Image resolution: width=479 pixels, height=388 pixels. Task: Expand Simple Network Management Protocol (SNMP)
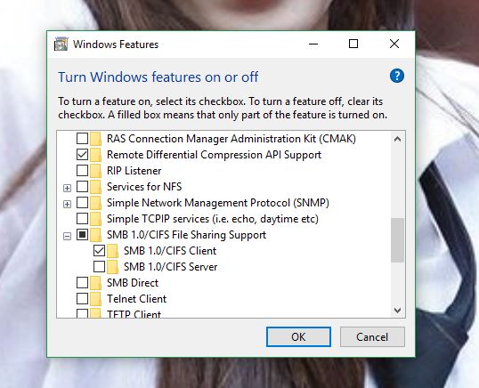click(x=67, y=204)
